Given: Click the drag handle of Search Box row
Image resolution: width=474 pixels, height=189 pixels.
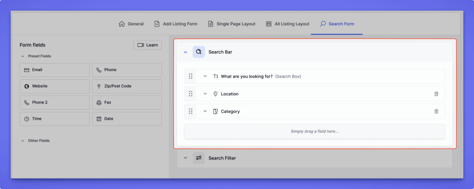Looking at the screenshot, I should click(x=190, y=76).
